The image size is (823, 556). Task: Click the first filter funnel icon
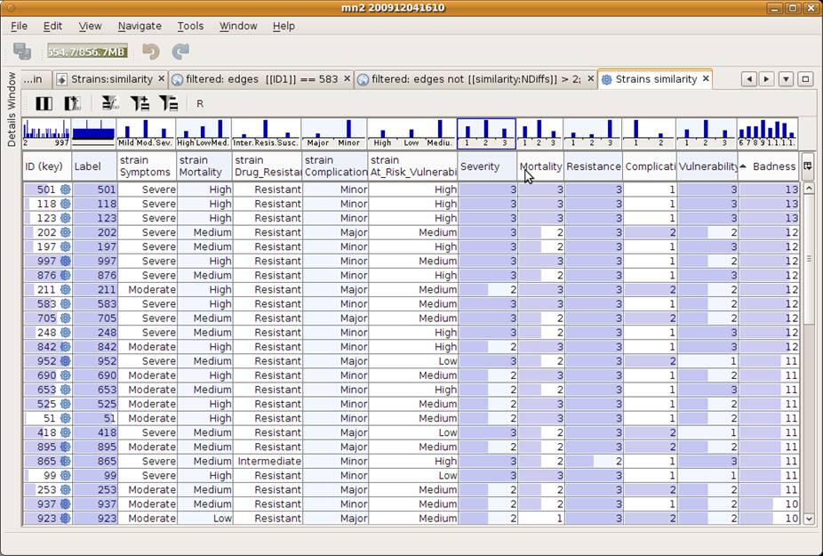coord(110,103)
